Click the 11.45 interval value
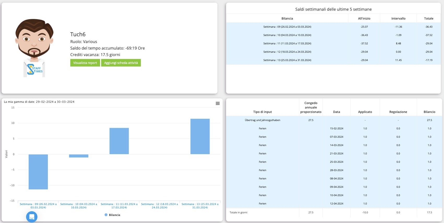The image size is (444, 223). tap(398, 60)
